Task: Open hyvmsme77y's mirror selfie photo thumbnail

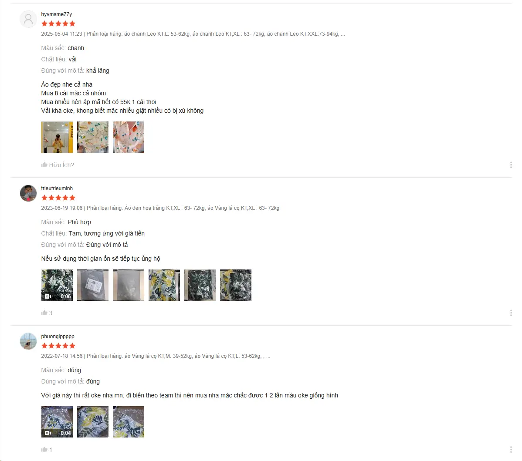Action: click(x=57, y=137)
